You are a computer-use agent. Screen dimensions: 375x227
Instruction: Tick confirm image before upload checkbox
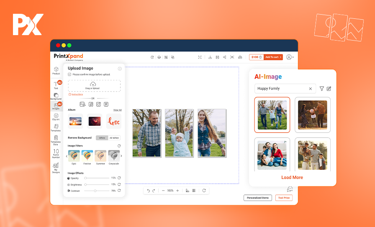point(69,74)
